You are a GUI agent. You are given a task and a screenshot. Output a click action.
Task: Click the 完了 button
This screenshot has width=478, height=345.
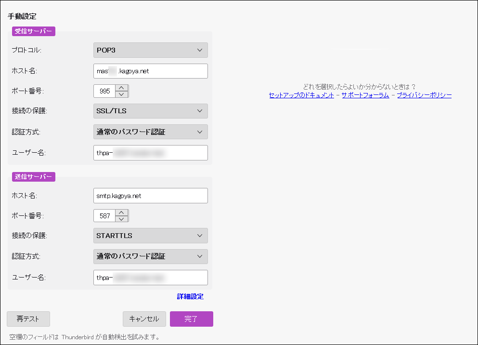[191, 319]
